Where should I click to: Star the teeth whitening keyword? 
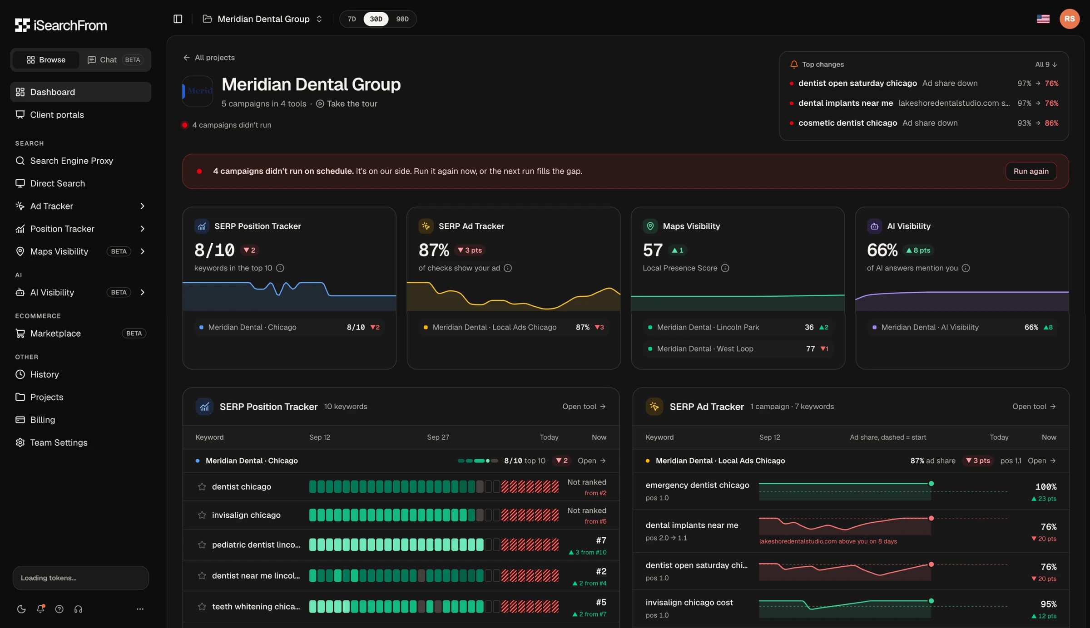[202, 606]
